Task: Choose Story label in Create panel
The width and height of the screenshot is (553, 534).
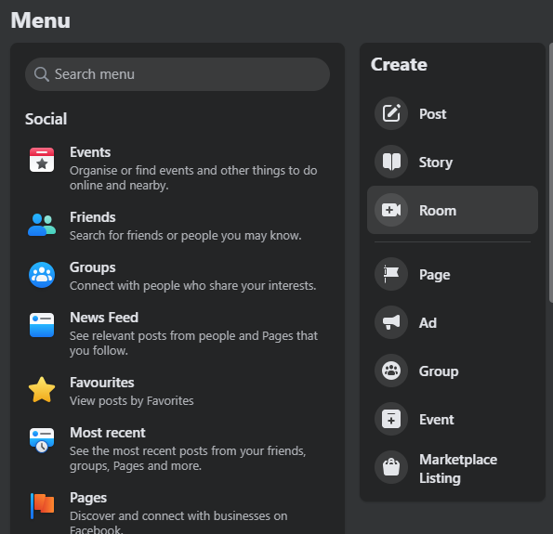Action: coord(436,163)
